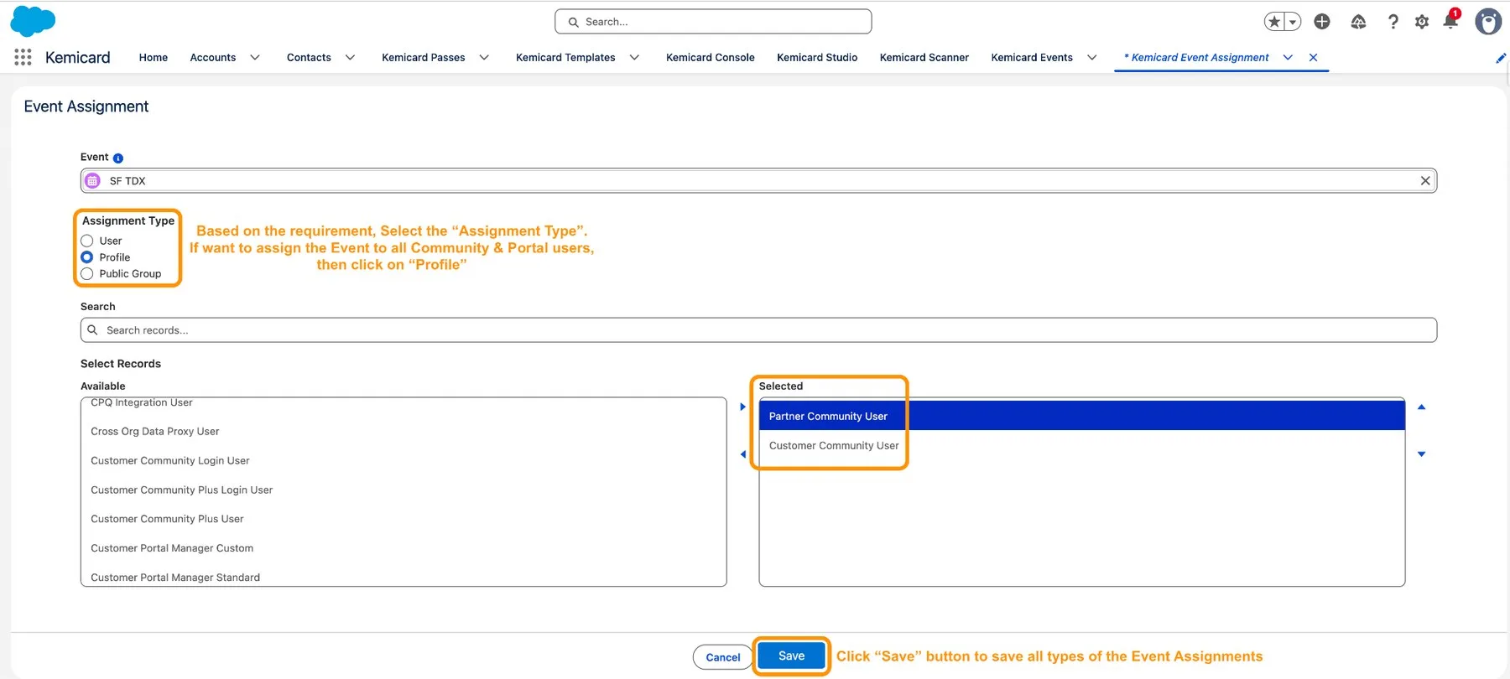Viewport: 1510px width, 679px height.
Task: Click the Save button
Action: (791, 656)
